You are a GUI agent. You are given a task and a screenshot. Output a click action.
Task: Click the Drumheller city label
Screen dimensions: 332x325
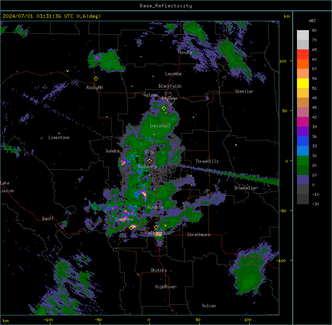pyautogui.click(x=246, y=188)
